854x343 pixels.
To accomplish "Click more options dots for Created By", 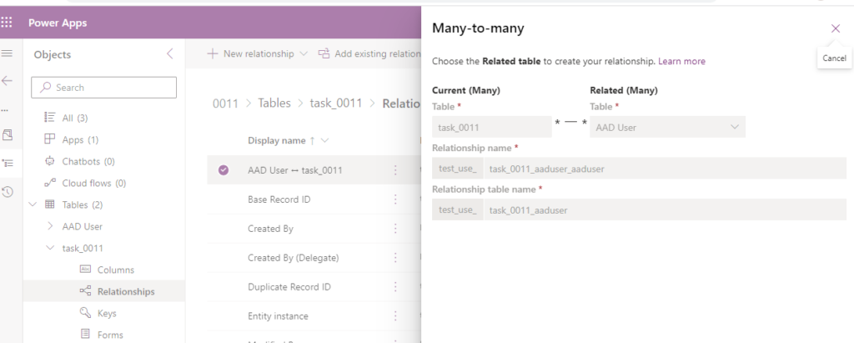I will (x=395, y=229).
